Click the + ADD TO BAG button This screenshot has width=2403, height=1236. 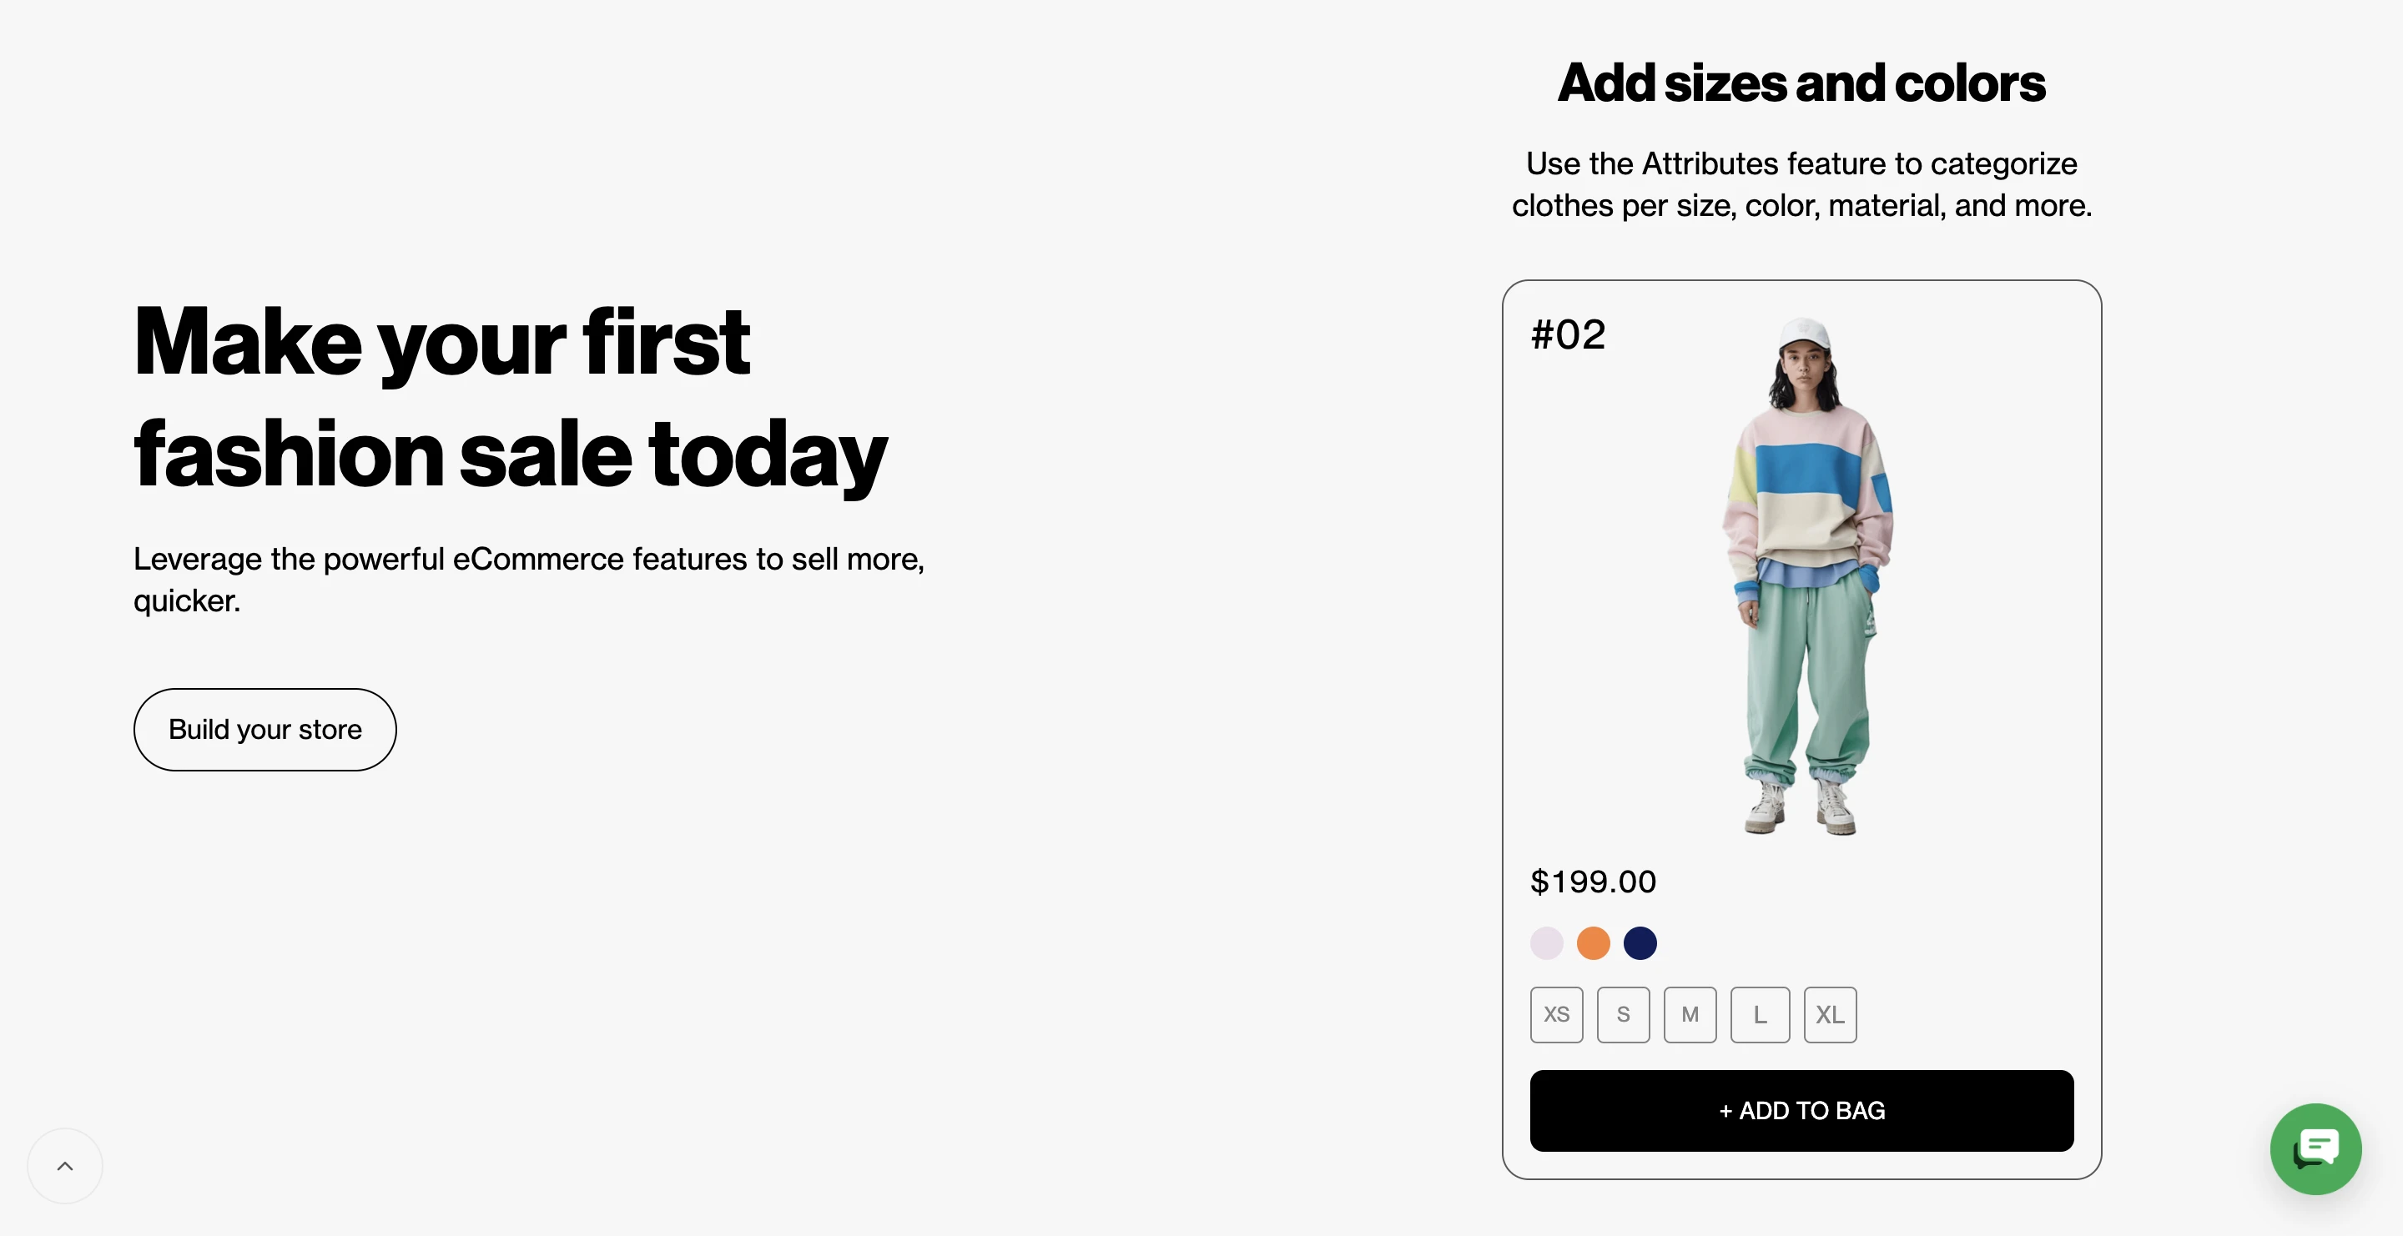(1801, 1110)
